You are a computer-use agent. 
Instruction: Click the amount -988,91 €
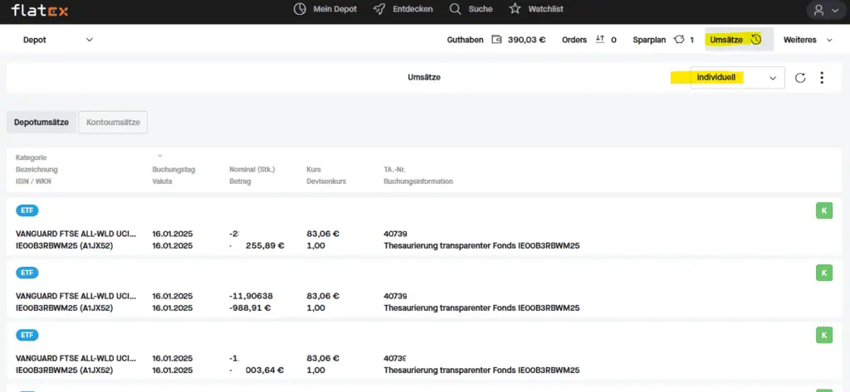[x=250, y=308]
